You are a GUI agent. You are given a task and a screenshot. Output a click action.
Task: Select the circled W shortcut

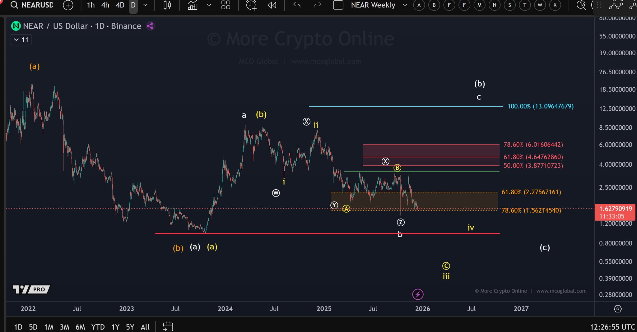pos(540,5)
